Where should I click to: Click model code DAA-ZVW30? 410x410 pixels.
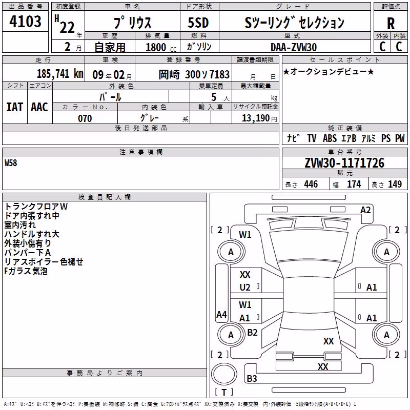(x=293, y=47)
